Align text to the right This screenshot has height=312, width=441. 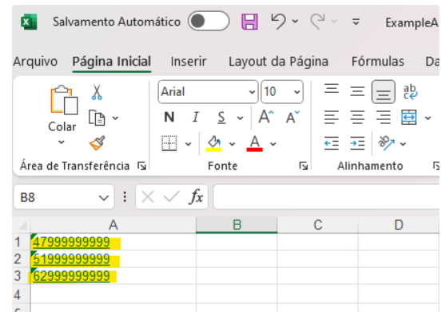(383, 117)
